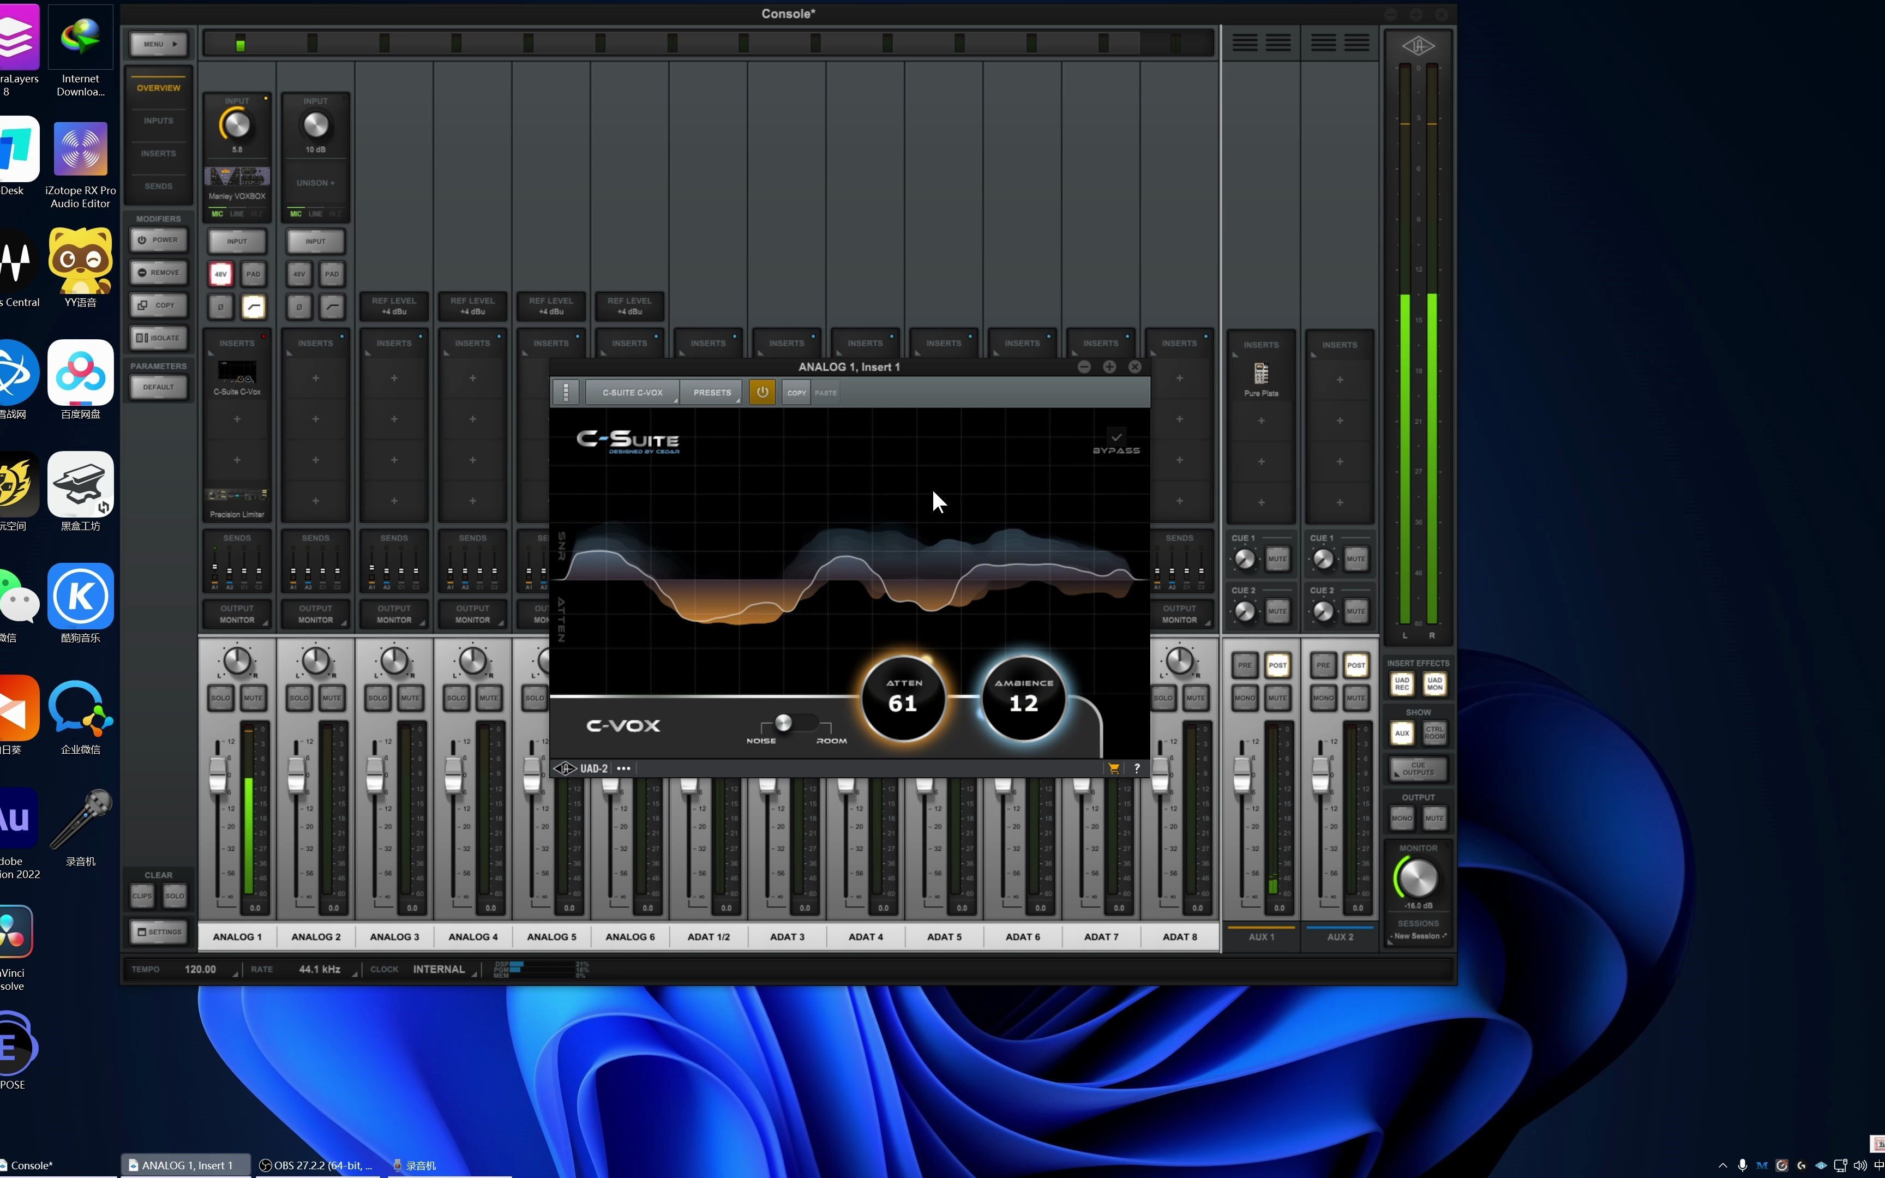
Task: Click the COPY button in C-Suite toolbar
Action: pos(797,392)
